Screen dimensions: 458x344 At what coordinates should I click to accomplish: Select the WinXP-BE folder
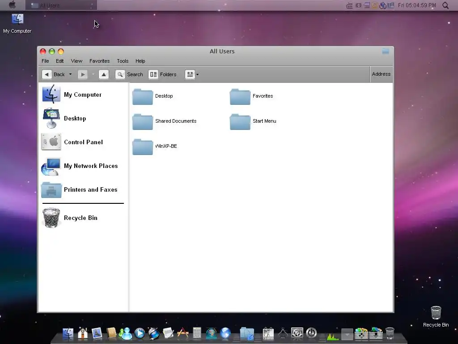click(154, 146)
